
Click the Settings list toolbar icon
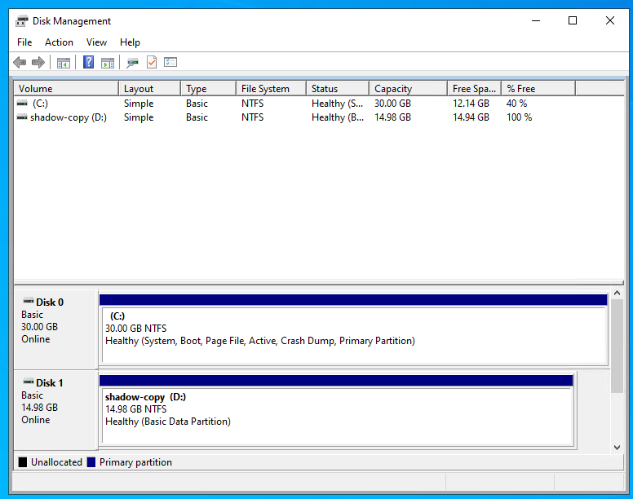[x=170, y=62]
